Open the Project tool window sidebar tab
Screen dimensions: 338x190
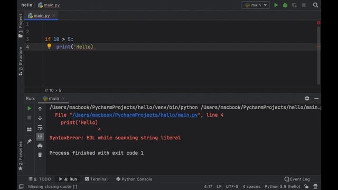pyautogui.click(x=21, y=25)
